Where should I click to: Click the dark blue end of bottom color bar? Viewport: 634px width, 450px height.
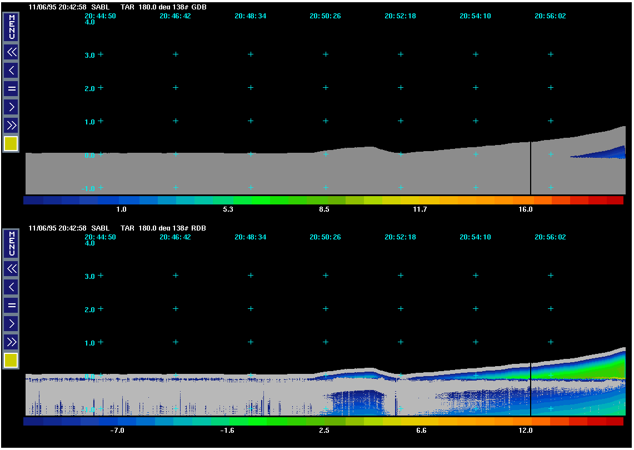34,422
